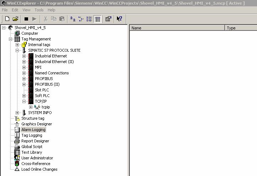Click the Alarm Logging icon
Image resolution: width=257 pixels, height=176 pixels.
point(17,130)
